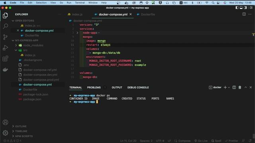Click the mongo image value in editor
Screen dimensions: 255x143
click(x=102, y=41)
